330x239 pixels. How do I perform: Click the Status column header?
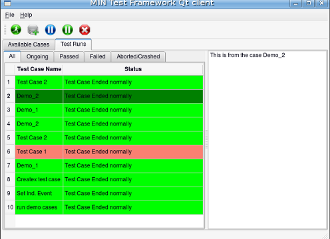133,69
